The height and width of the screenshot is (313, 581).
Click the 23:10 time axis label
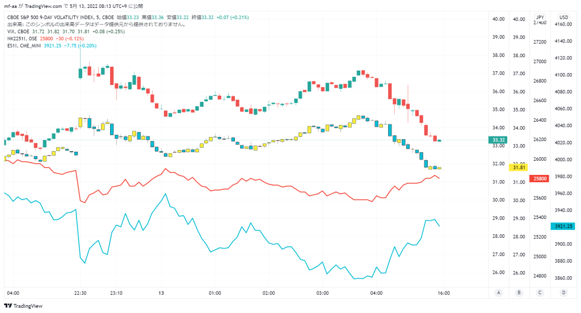(x=116, y=293)
